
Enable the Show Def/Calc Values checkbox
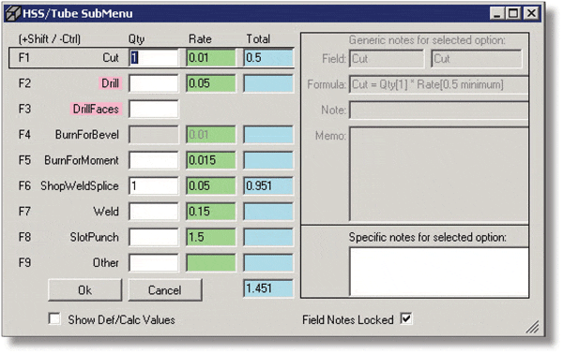click(x=54, y=318)
